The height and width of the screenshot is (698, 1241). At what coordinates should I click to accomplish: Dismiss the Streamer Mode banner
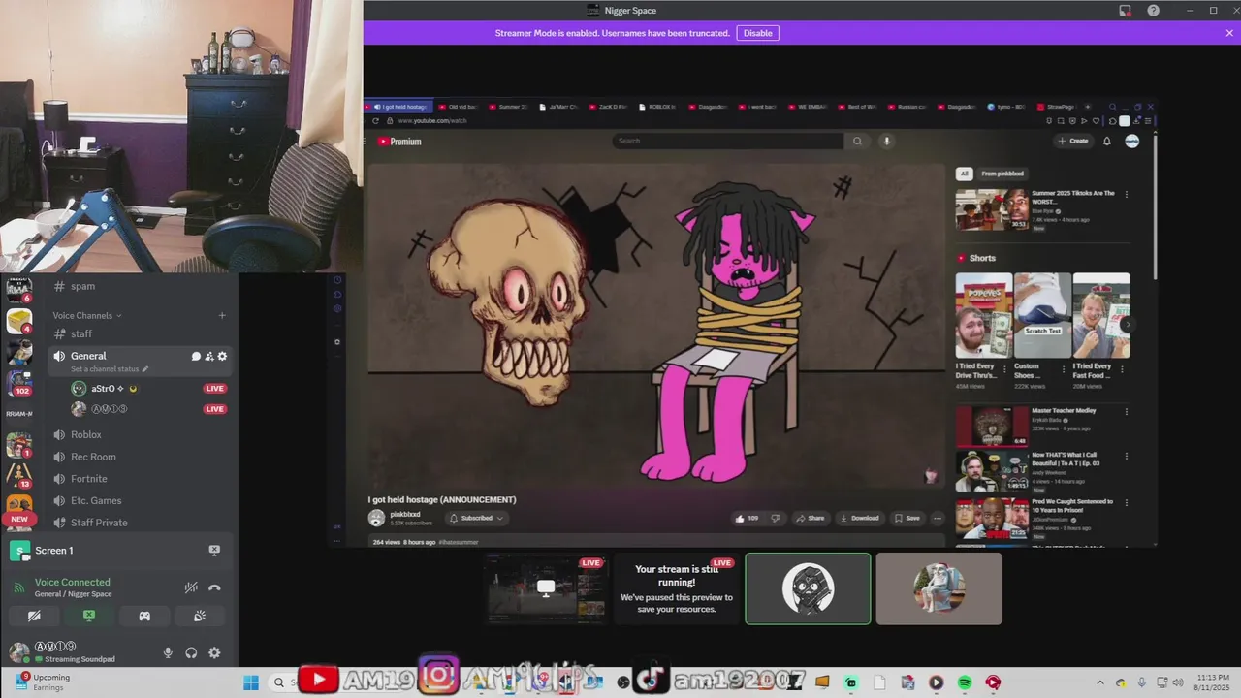(x=1229, y=33)
